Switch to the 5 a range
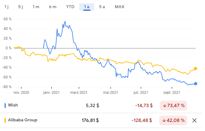The height and width of the screenshot is (131, 205). pyautogui.click(x=102, y=7)
